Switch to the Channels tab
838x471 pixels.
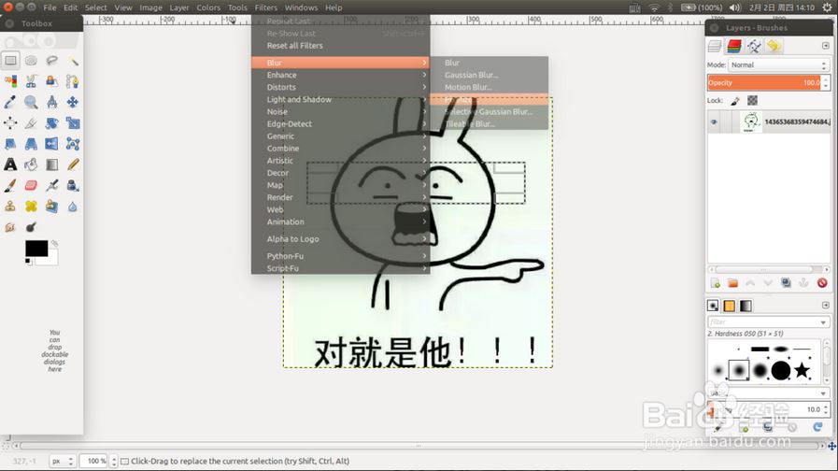(x=734, y=46)
